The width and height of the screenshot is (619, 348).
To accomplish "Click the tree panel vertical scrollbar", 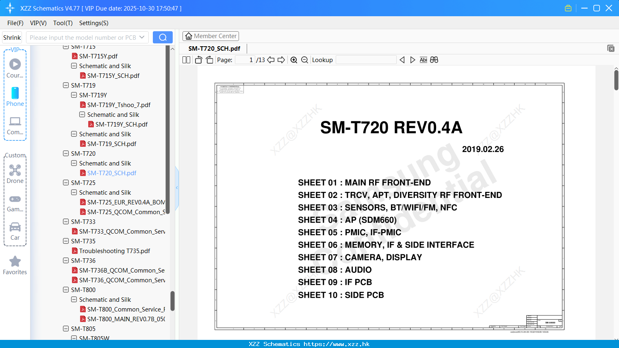I will pyautogui.click(x=172, y=301).
